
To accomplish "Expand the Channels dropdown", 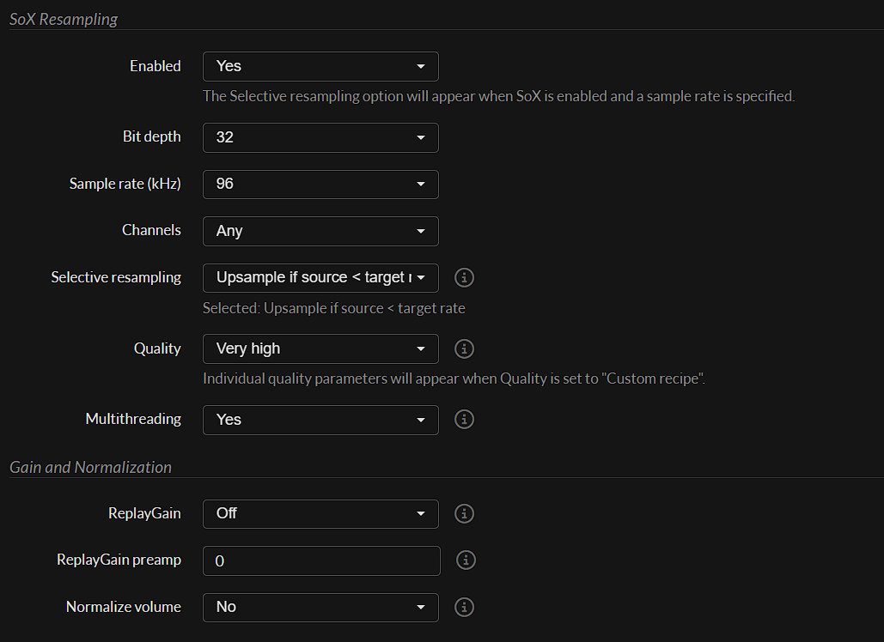I will pyautogui.click(x=320, y=231).
